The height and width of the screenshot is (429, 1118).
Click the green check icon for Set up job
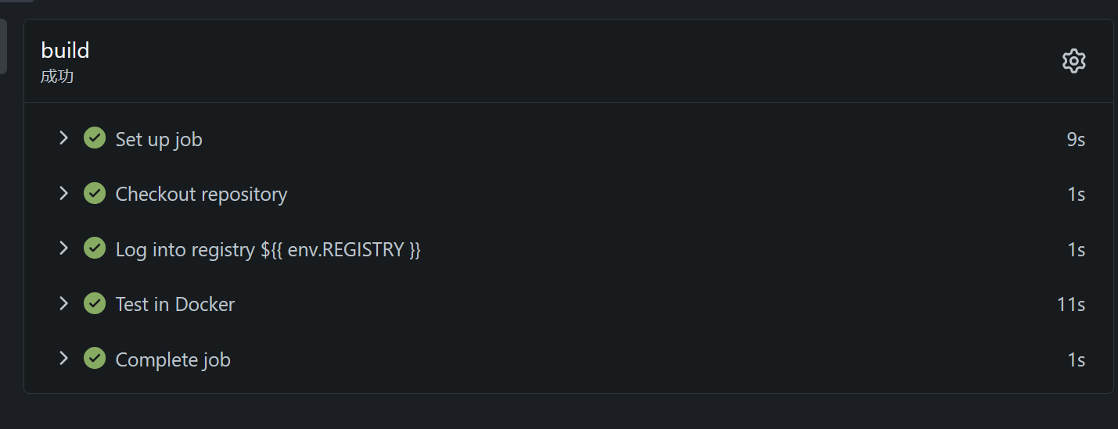pyautogui.click(x=95, y=138)
